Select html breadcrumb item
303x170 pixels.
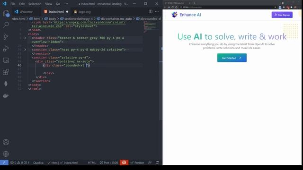pos(35,19)
